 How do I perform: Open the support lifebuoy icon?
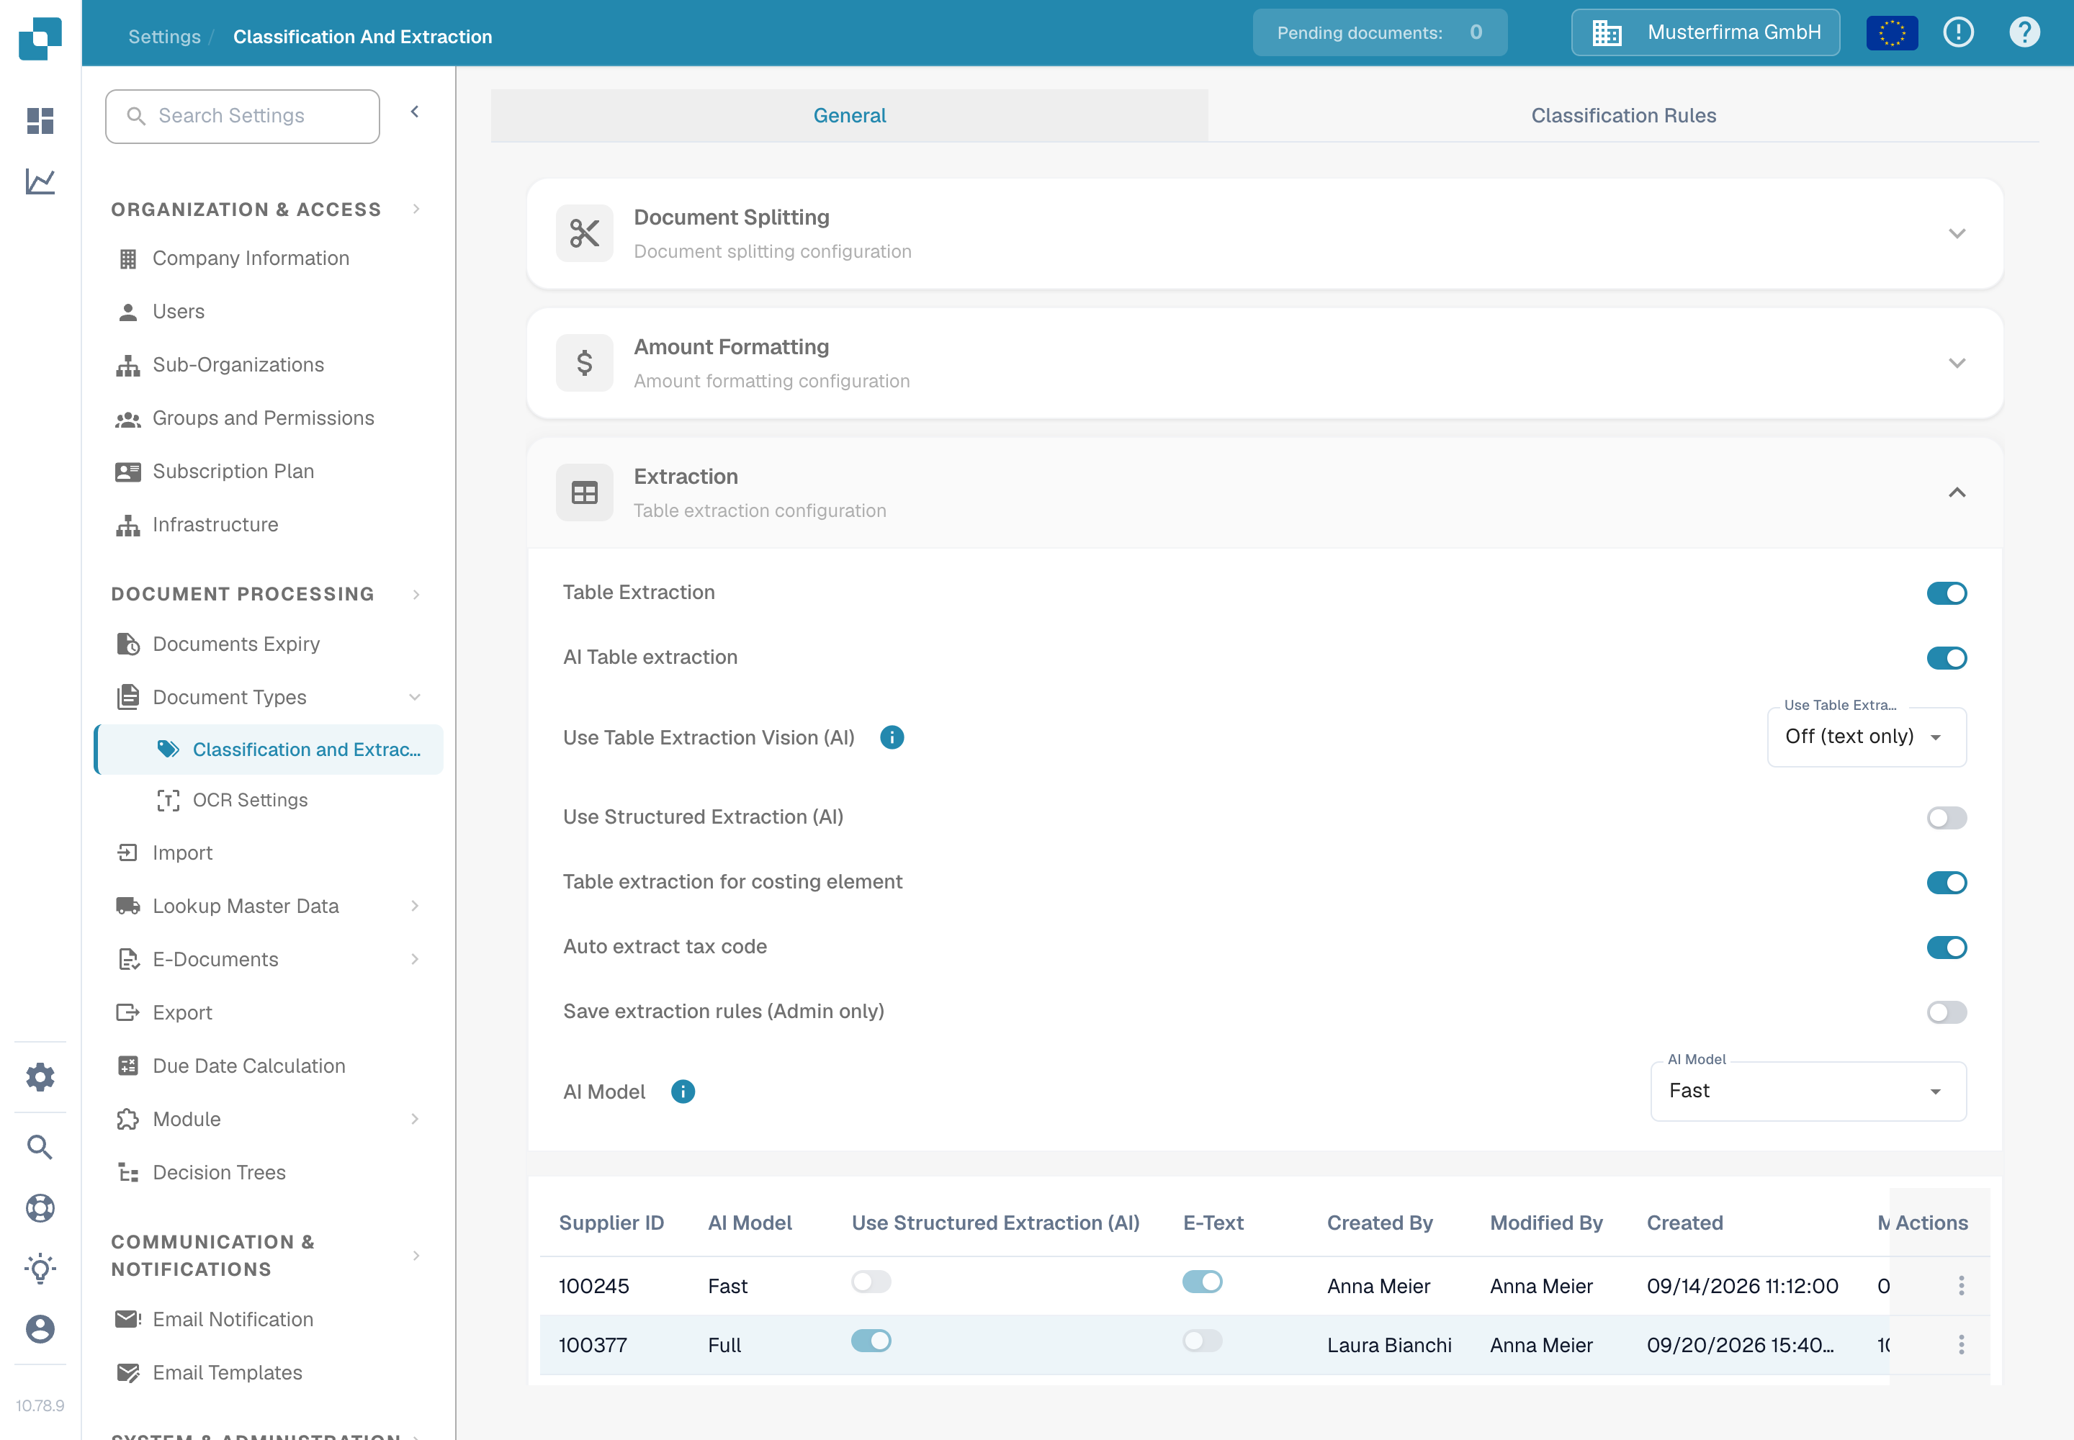pyautogui.click(x=40, y=1208)
